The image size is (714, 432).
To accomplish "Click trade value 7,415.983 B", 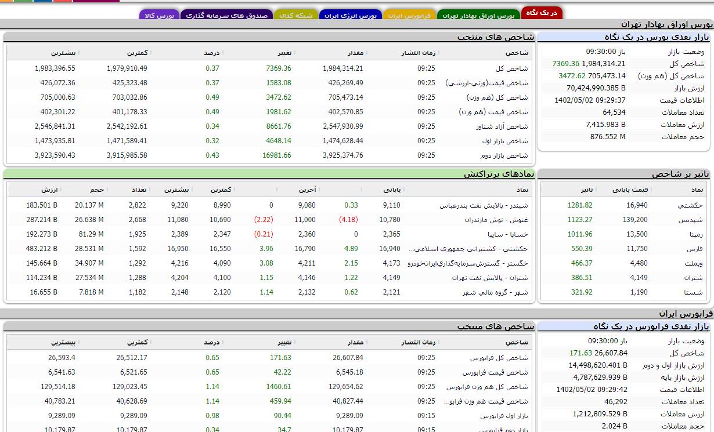I will [605, 125].
